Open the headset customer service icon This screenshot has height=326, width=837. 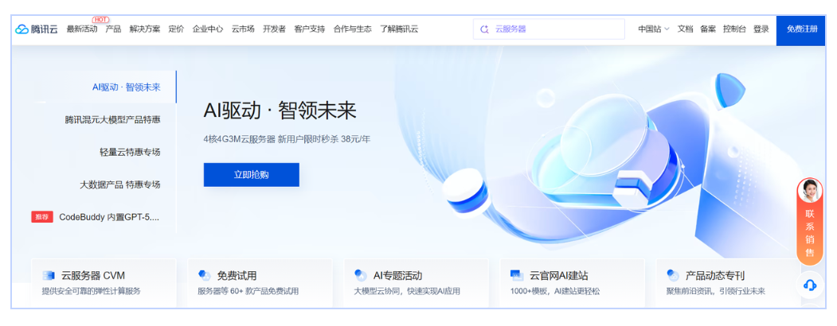tap(809, 285)
